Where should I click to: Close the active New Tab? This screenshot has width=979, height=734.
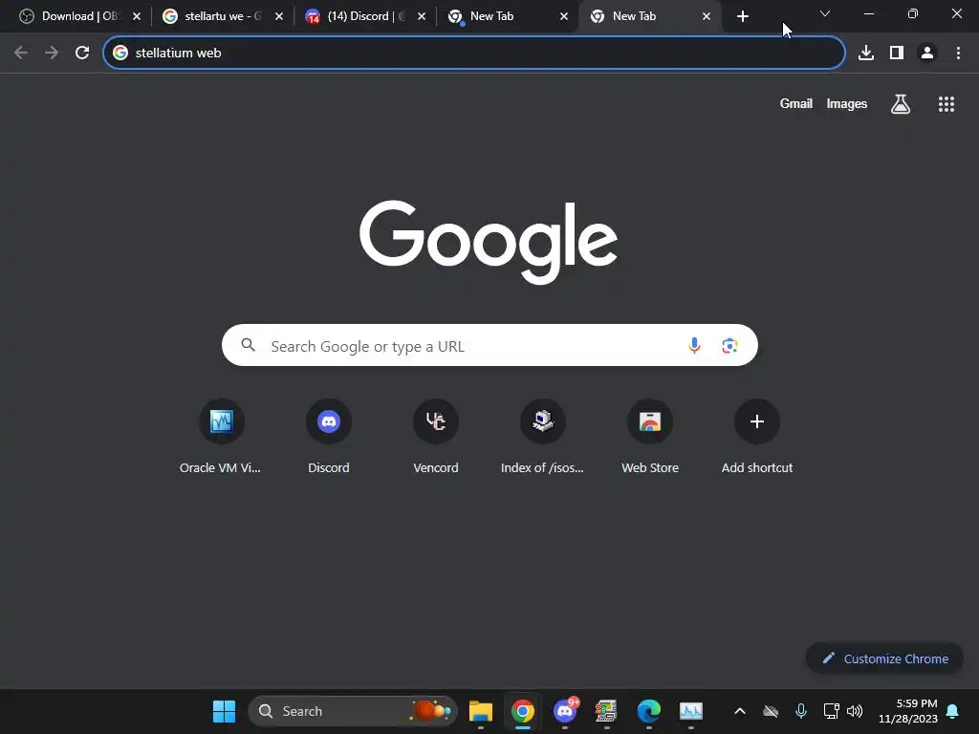707,16
